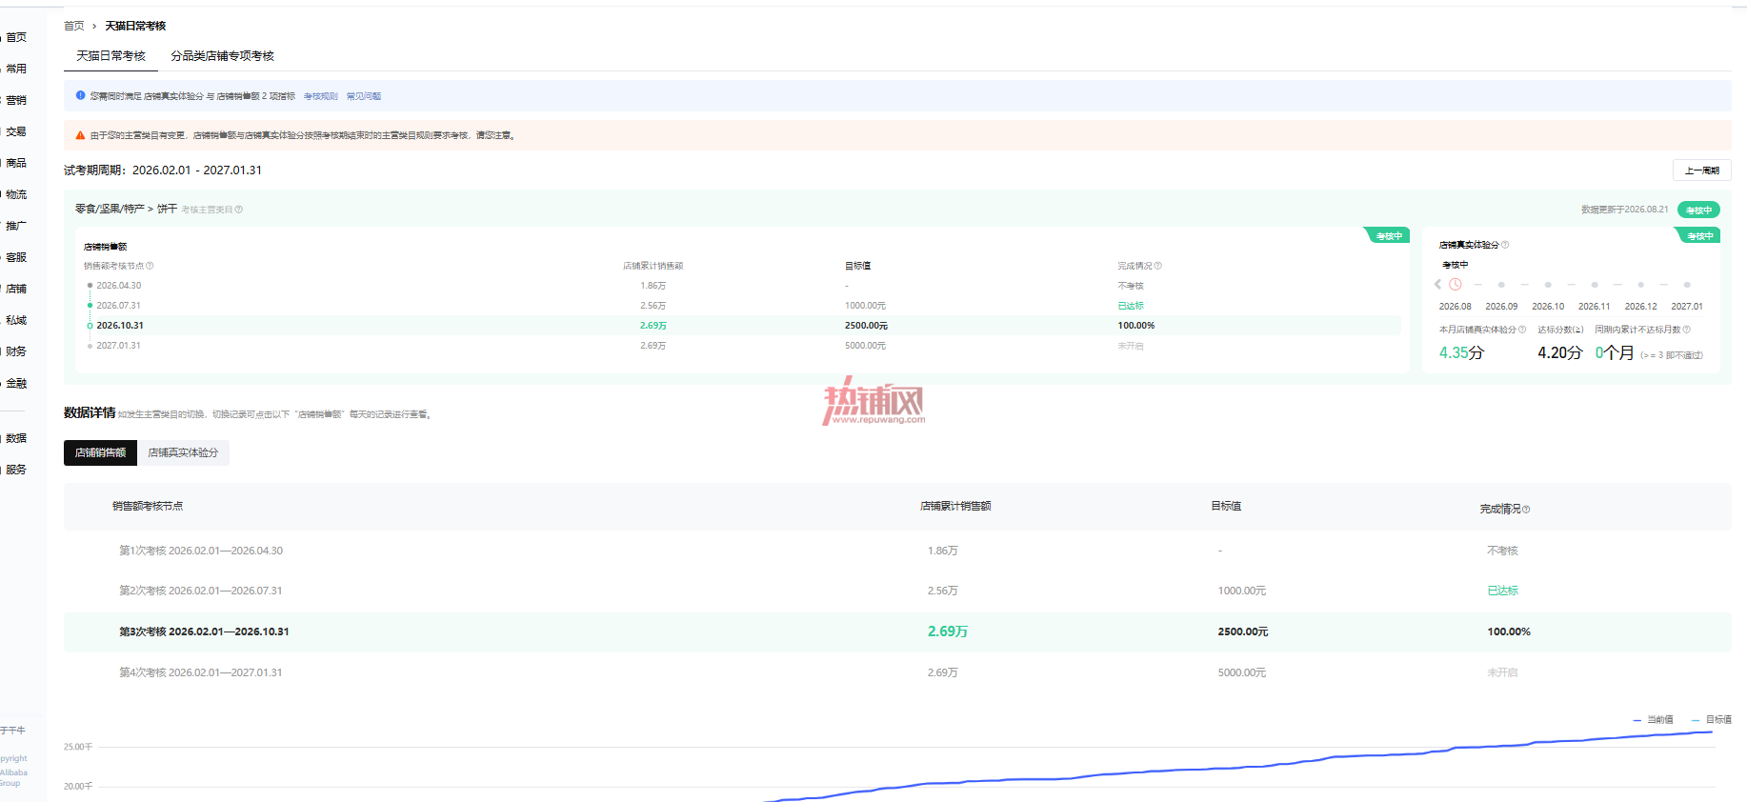The image size is (1747, 802).
Task: Click the 4.20分 target score value
Action: click(1559, 352)
